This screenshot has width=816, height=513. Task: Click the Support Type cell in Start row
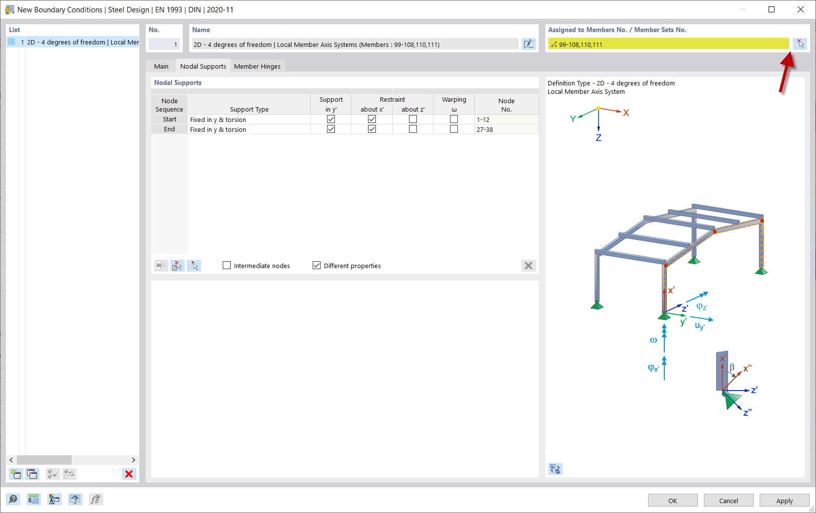coord(249,119)
